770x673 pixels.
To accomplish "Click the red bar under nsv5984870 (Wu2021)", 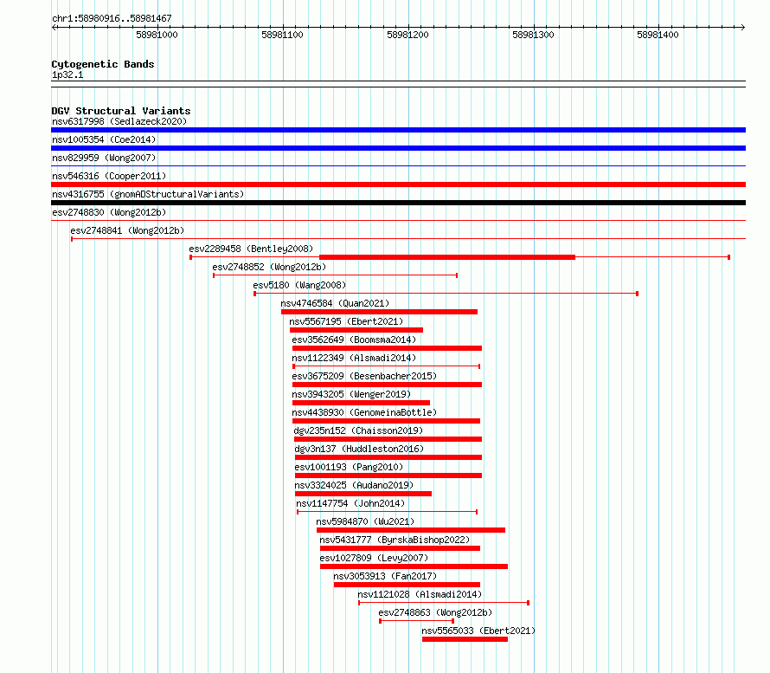I will click(x=411, y=530).
